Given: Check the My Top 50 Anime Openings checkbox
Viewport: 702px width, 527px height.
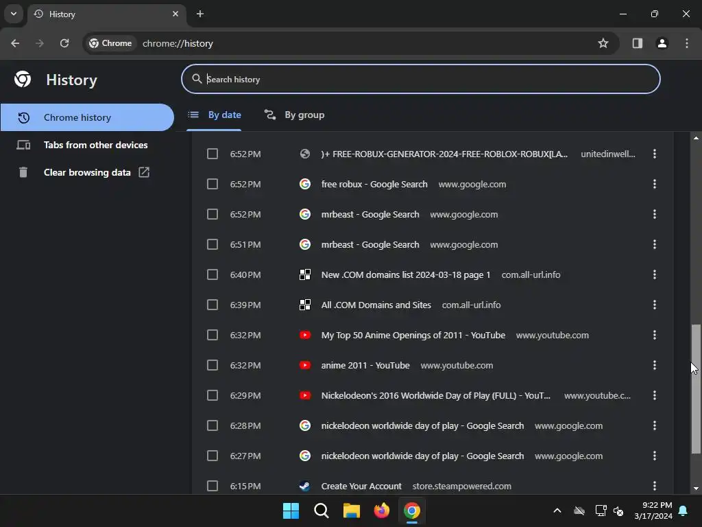Looking at the screenshot, I should click(x=213, y=335).
